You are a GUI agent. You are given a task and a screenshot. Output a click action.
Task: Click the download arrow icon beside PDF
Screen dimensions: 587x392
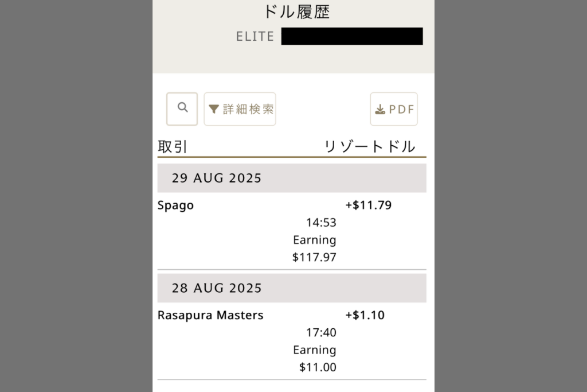pyautogui.click(x=379, y=109)
